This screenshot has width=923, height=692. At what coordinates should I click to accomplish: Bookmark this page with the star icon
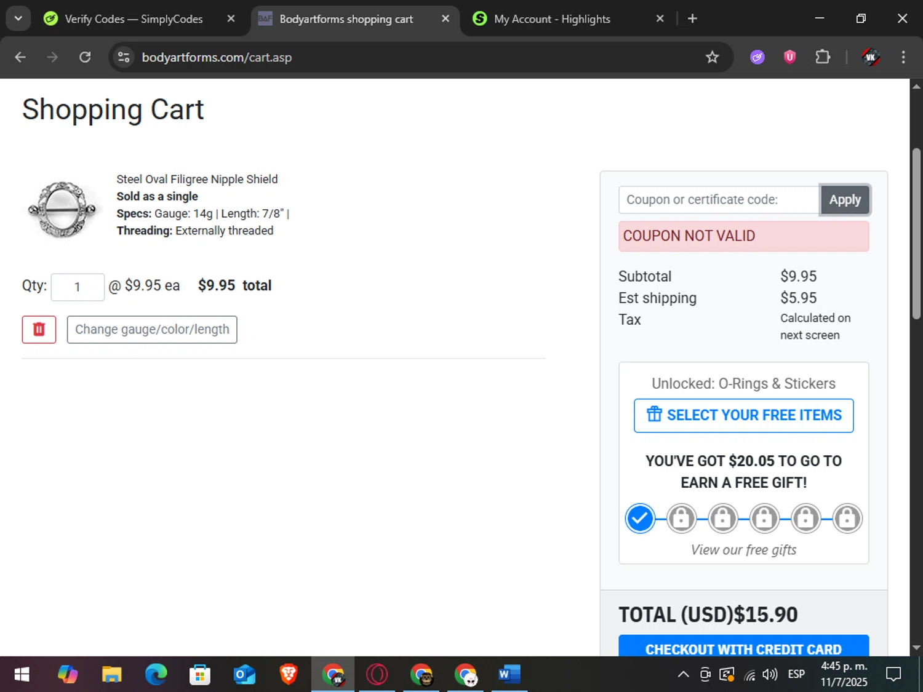point(712,57)
